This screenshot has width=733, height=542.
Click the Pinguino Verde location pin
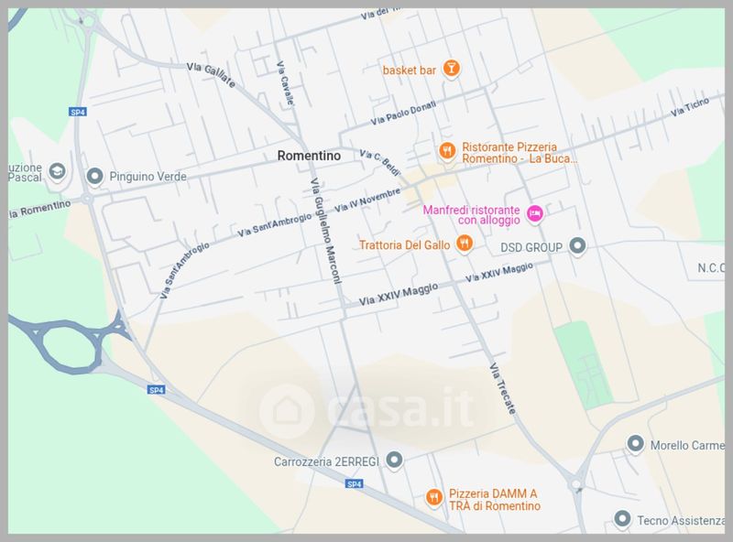pyautogui.click(x=95, y=177)
